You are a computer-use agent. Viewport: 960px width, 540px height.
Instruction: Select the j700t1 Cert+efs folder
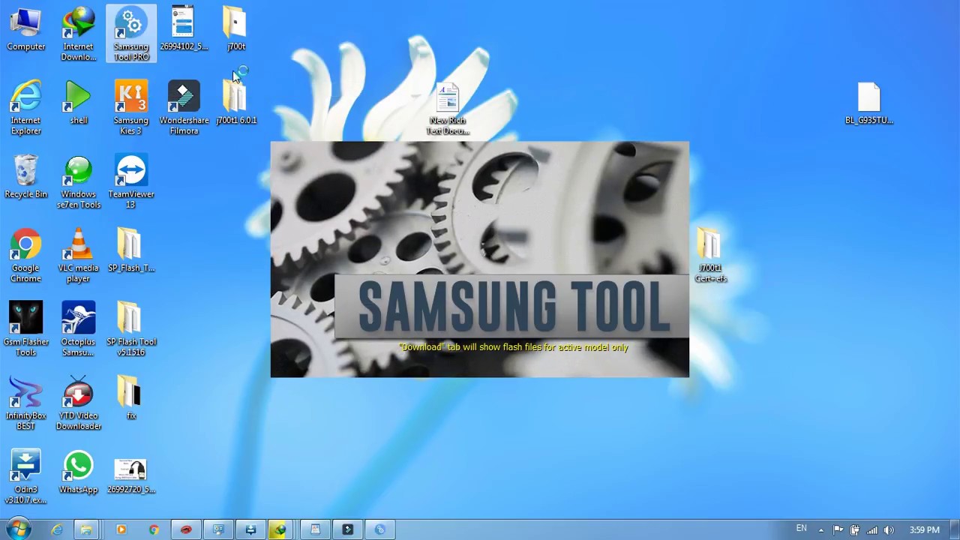[x=710, y=256]
